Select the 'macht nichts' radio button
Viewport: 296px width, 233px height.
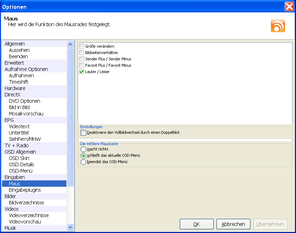[x=83, y=149]
